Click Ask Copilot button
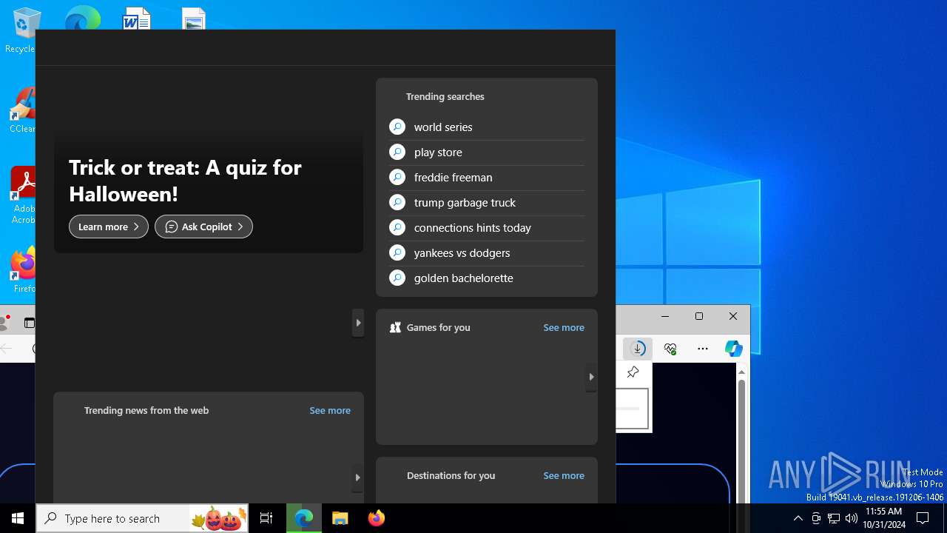 pyautogui.click(x=203, y=227)
